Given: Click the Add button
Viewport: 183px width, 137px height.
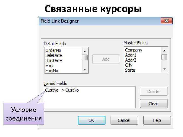Looking at the screenshot, I should (106, 59).
